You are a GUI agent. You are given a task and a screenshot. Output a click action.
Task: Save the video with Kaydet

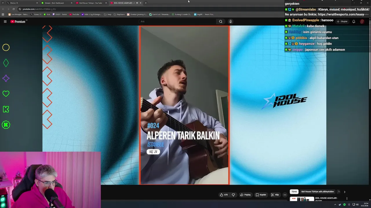tap(261, 195)
